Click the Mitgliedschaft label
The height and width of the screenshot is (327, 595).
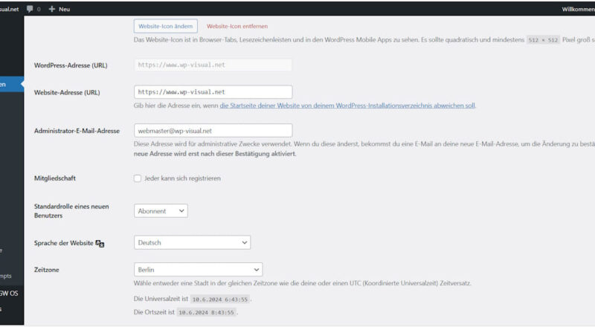(54, 178)
